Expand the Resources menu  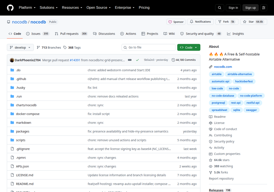tap(72, 8)
